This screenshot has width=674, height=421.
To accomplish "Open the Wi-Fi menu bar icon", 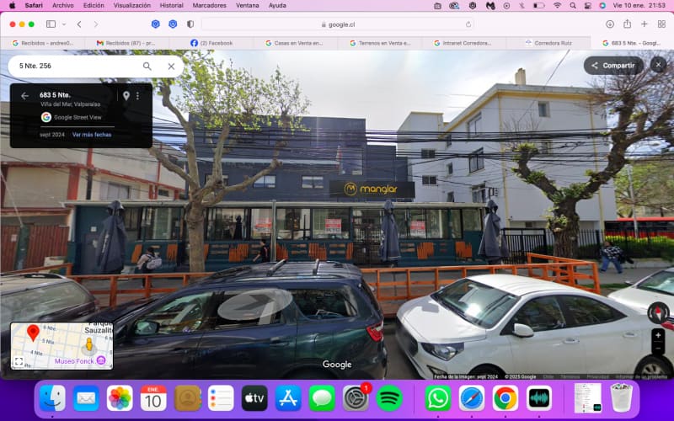I will point(557,6).
